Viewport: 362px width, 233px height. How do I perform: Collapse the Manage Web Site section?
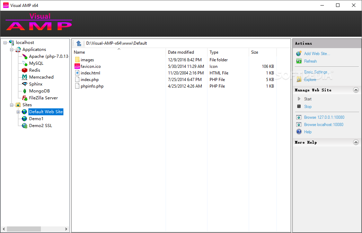[356, 90]
